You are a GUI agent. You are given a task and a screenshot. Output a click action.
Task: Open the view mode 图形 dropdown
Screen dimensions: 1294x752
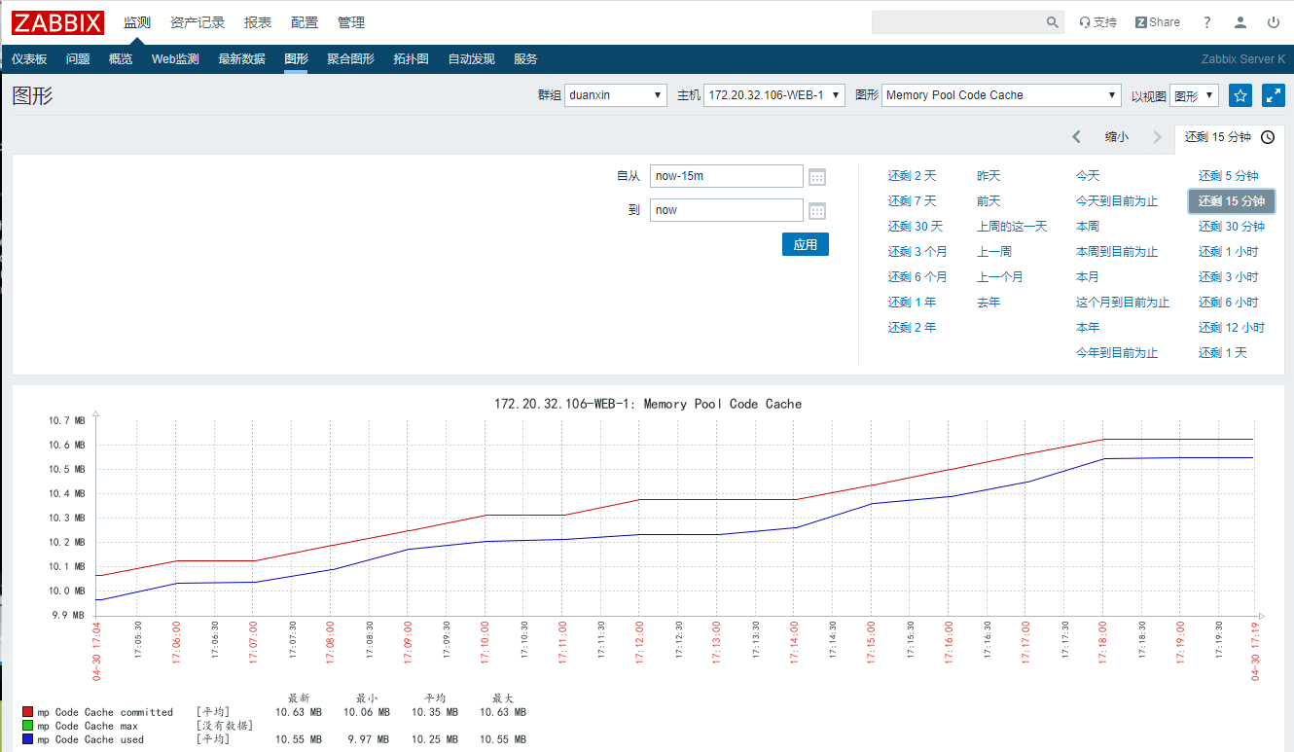click(x=1194, y=95)
